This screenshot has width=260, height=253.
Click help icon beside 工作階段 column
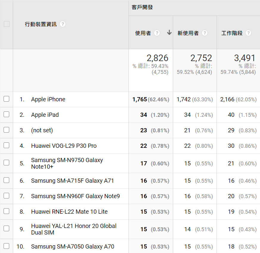point(248,33)
